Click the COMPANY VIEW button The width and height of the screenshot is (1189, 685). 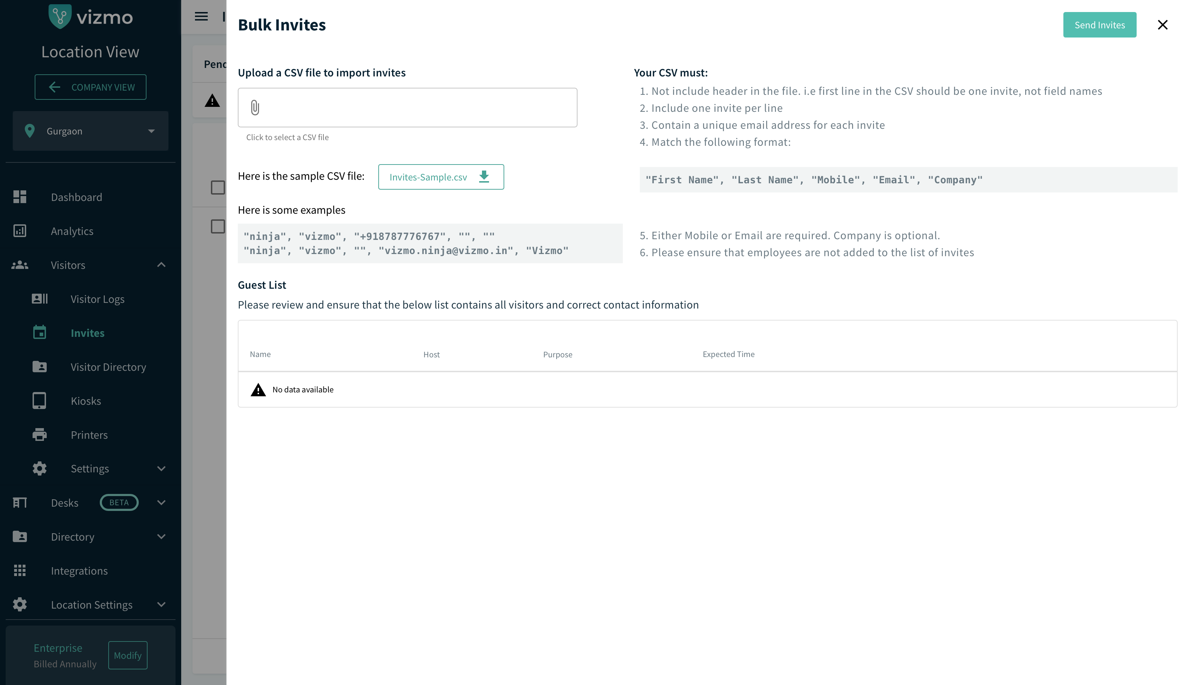click(90, 87)
